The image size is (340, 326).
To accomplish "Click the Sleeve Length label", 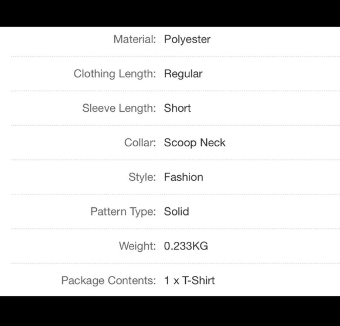I will click(x=119, y=108).
